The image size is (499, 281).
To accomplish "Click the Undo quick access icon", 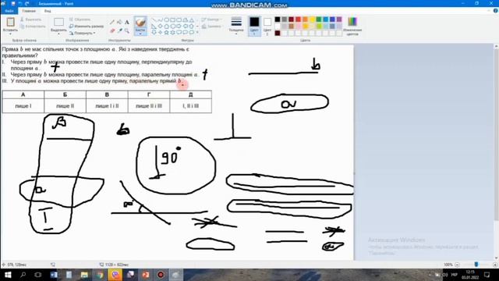I will (19, 3).
